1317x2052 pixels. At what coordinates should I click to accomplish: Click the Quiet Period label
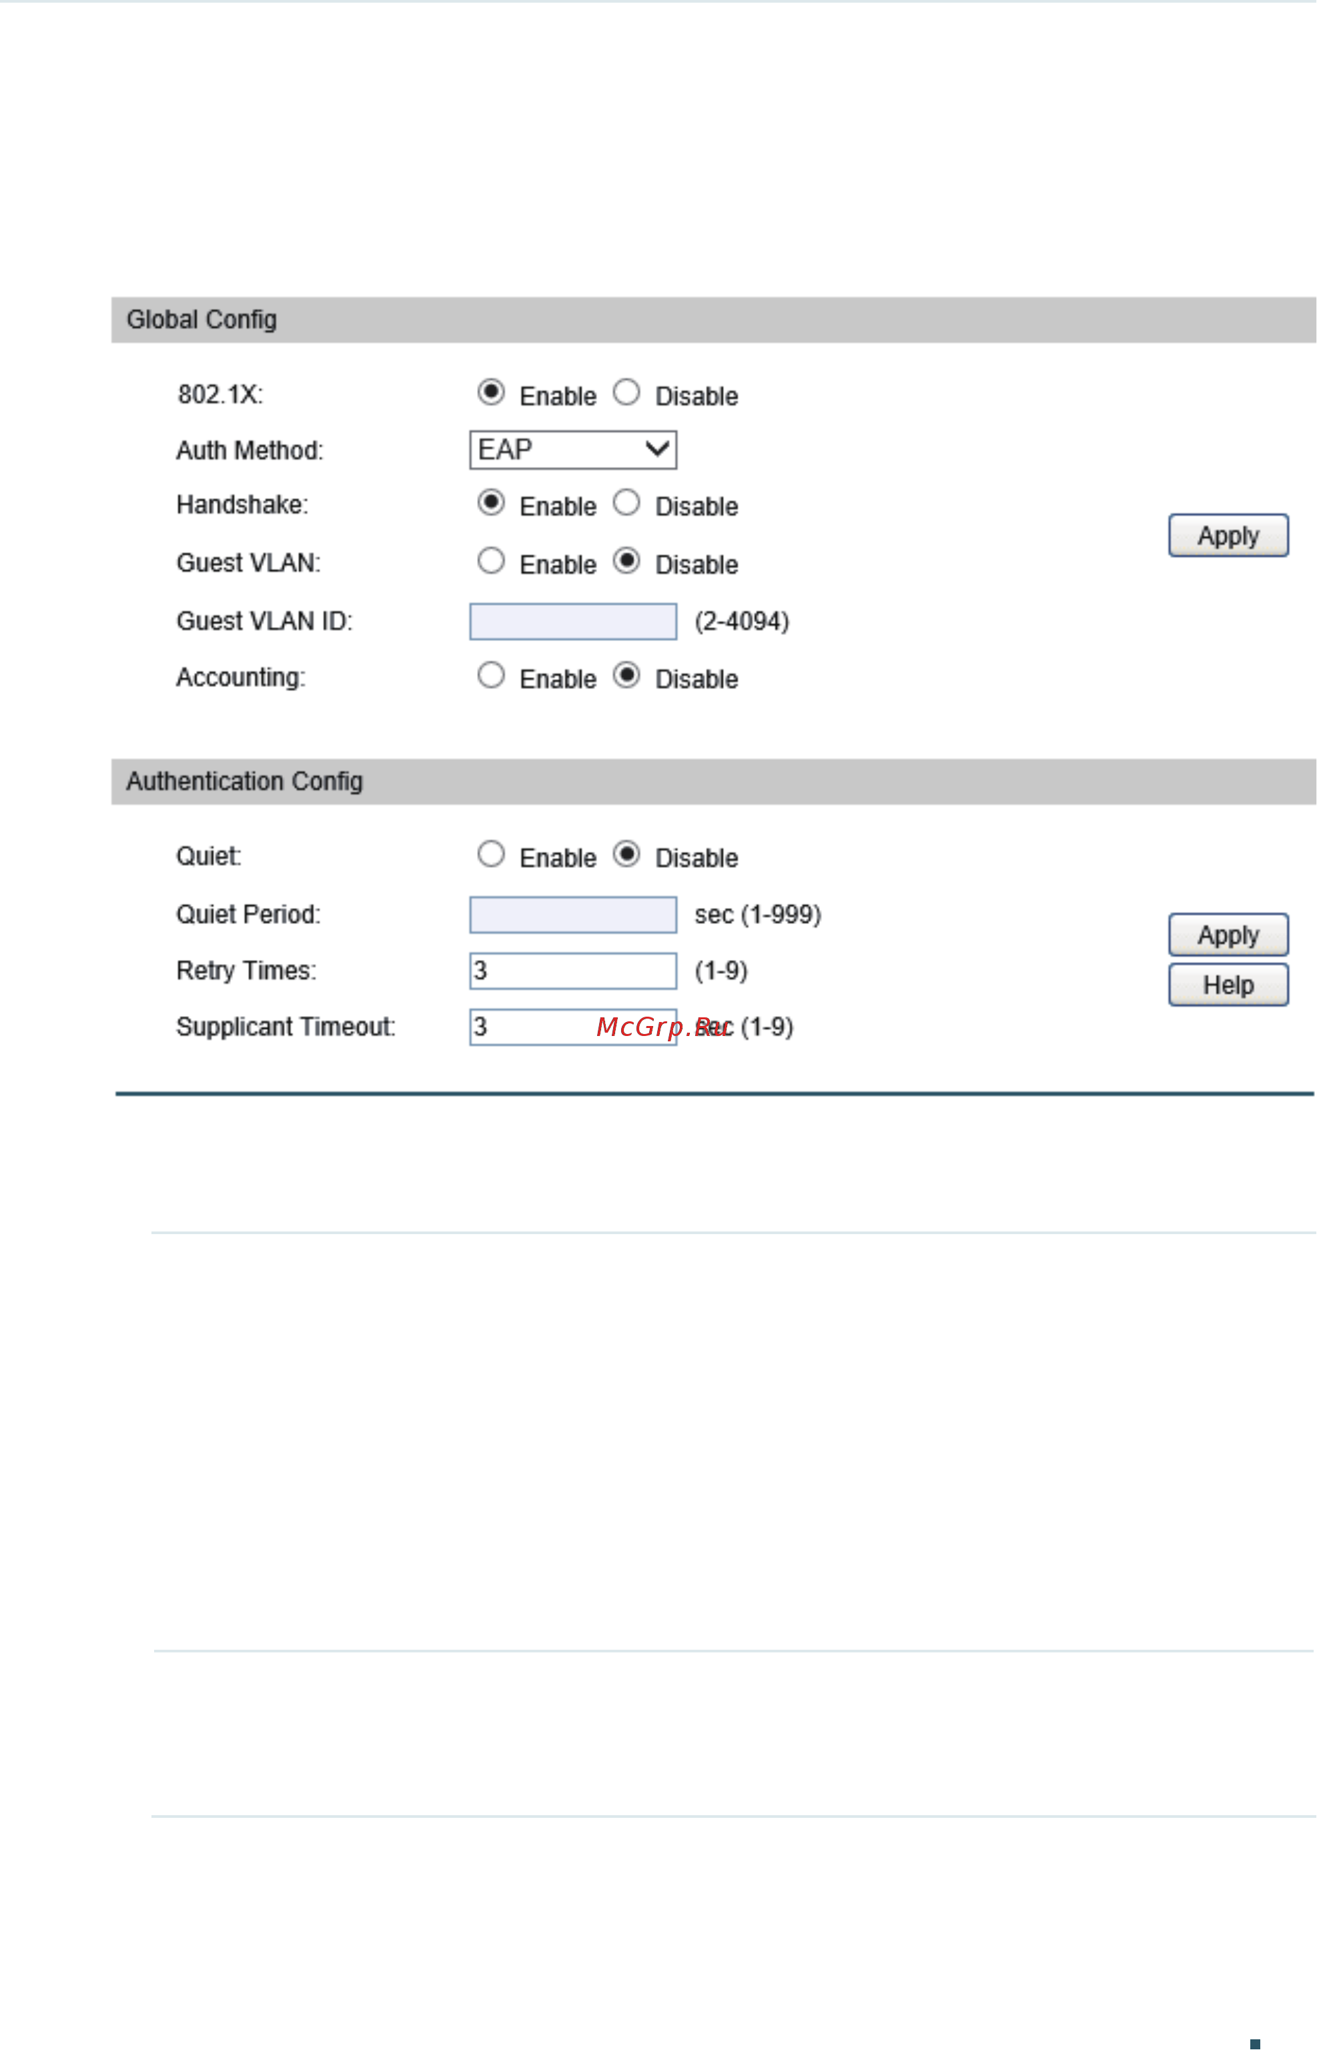click(248, 915)
